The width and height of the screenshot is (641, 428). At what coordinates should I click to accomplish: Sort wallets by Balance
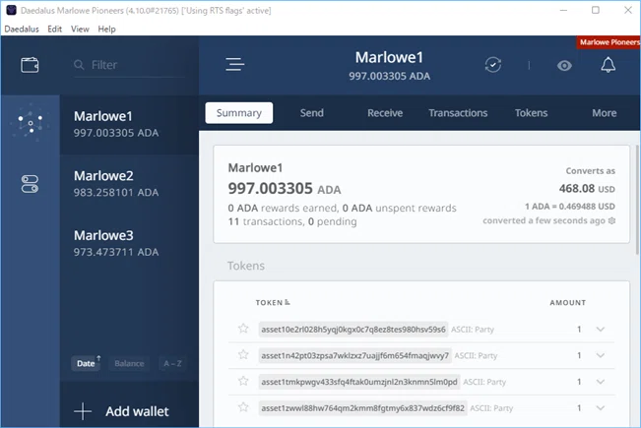(x=129, y=363)
